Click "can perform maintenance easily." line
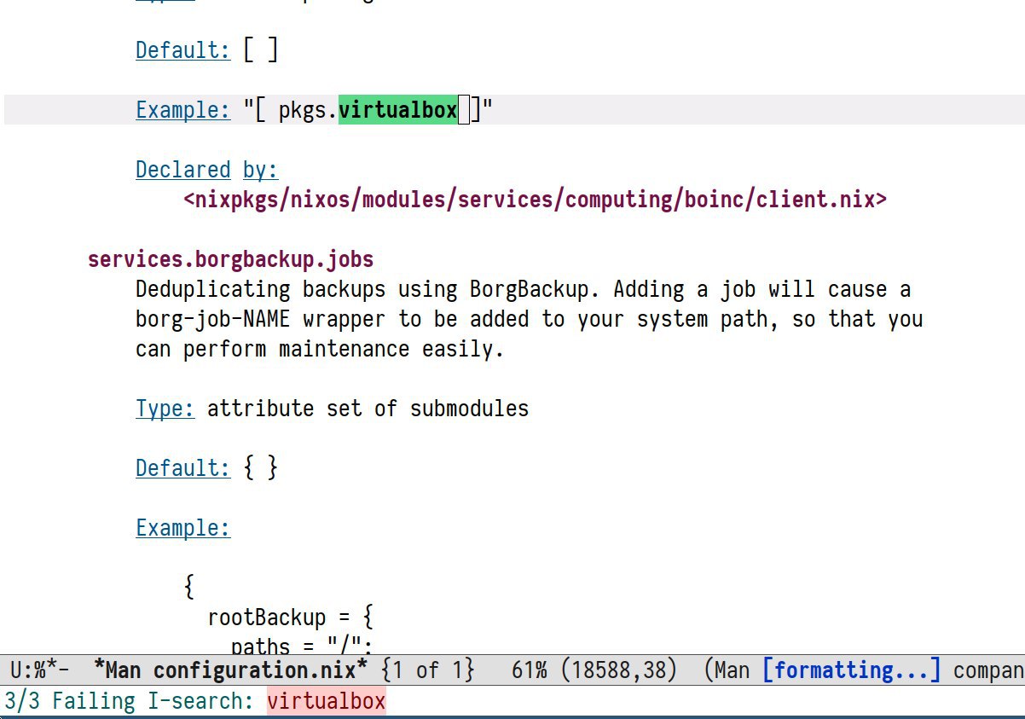The width and height of the screenshot is (1025, 719). pos(320,349)
